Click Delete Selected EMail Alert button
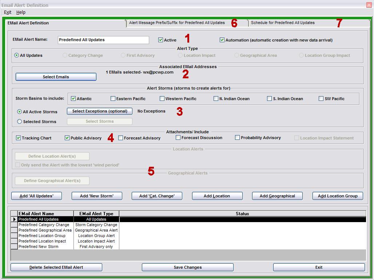This screenshot has height=280, width=374. tap(56, 267)
